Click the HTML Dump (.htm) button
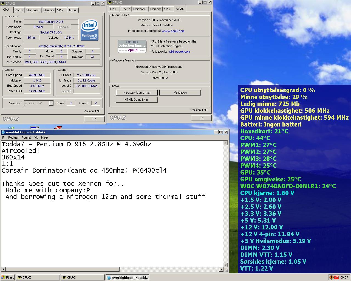This screenshot has width=351, height=281. [x=137, y=100]
